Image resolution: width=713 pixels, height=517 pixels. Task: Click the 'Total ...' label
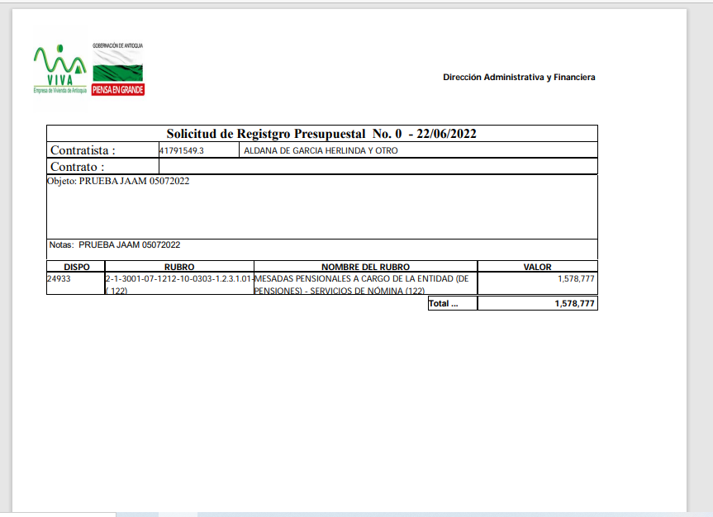(444, 303)
